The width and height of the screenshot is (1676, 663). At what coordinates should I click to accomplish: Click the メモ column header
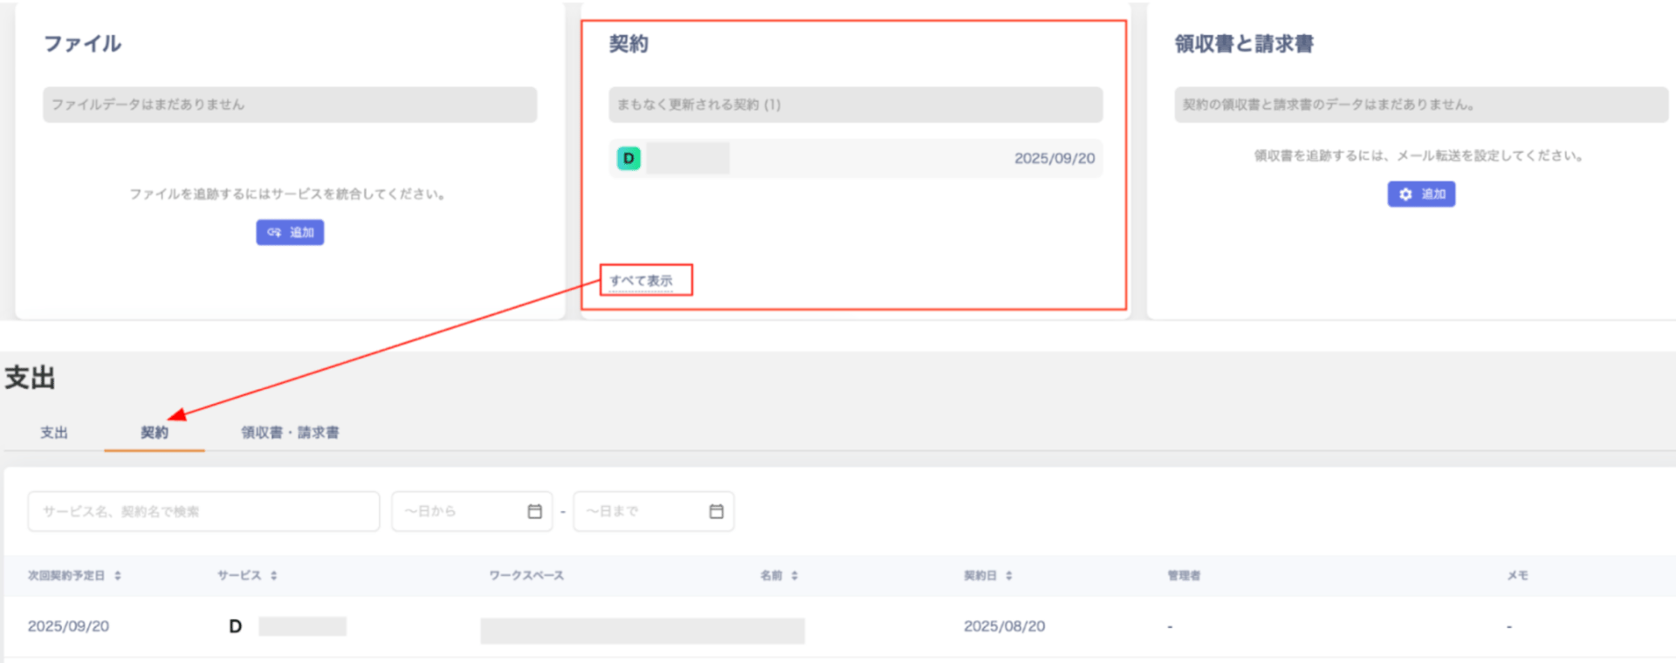1517,576
